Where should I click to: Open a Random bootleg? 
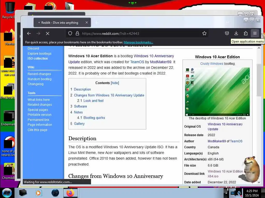(x=40, y=79)
